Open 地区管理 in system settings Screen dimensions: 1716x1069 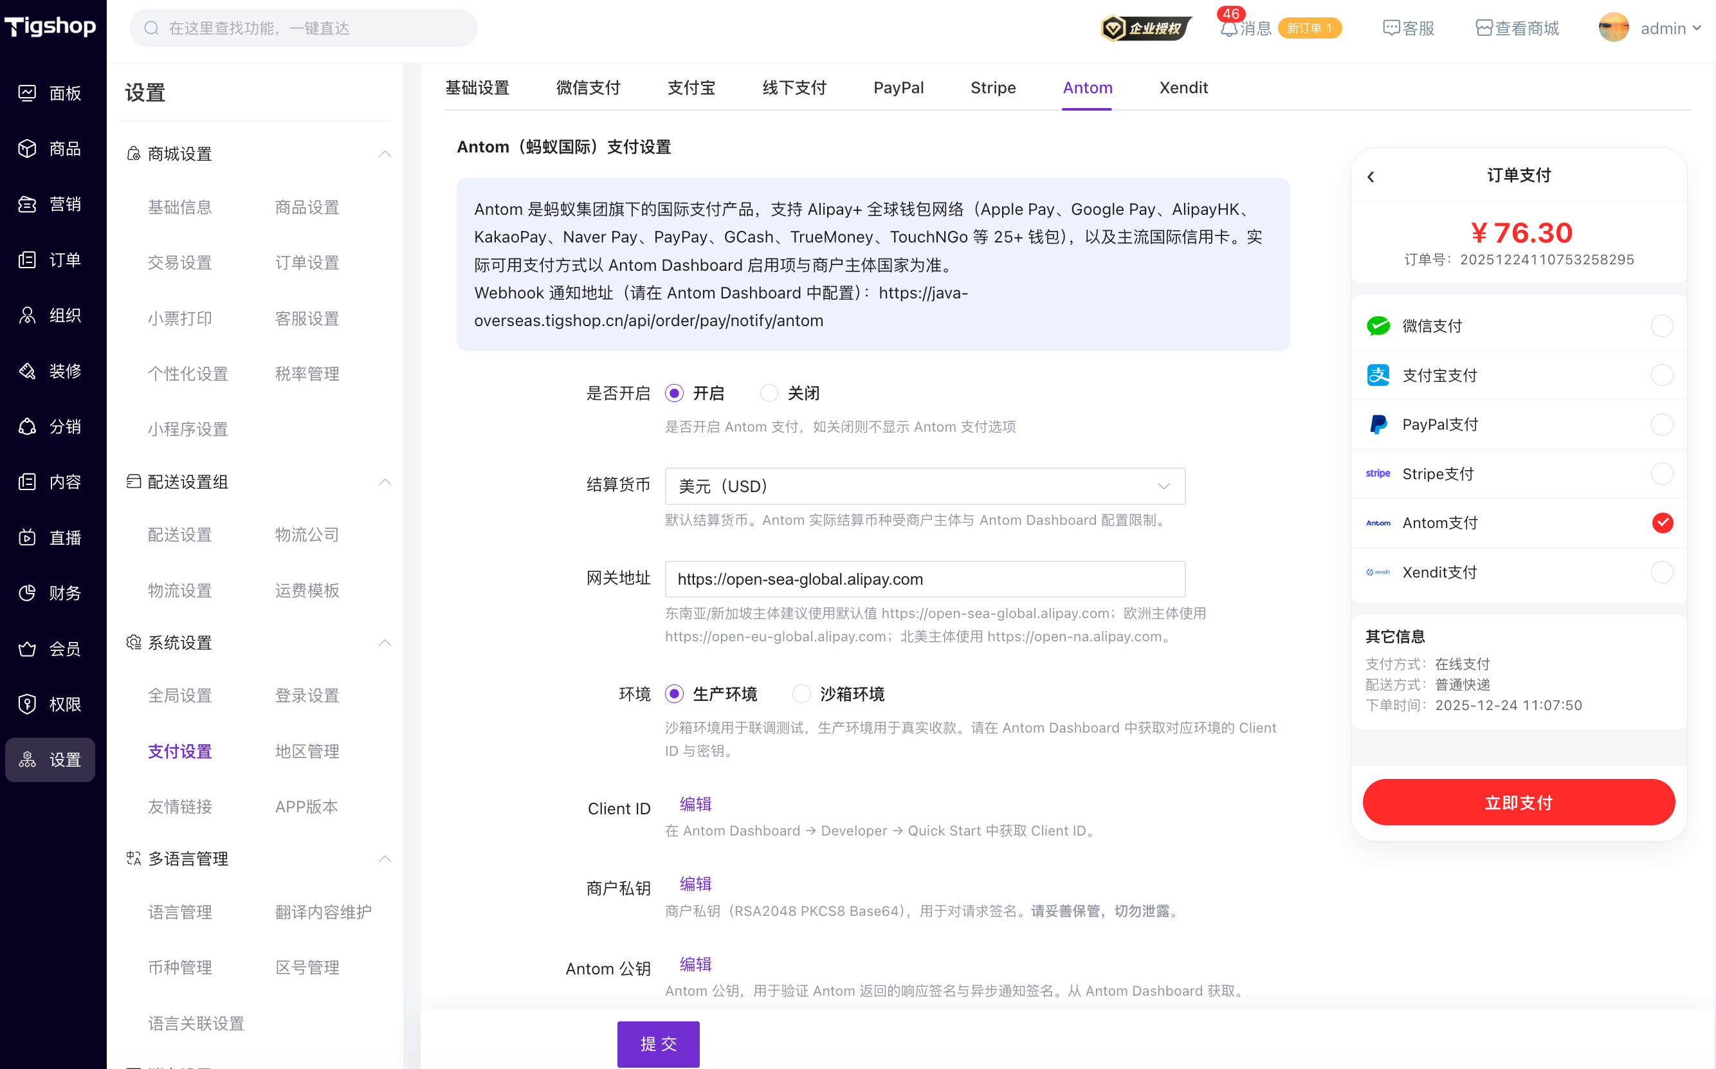coord(307,751)
